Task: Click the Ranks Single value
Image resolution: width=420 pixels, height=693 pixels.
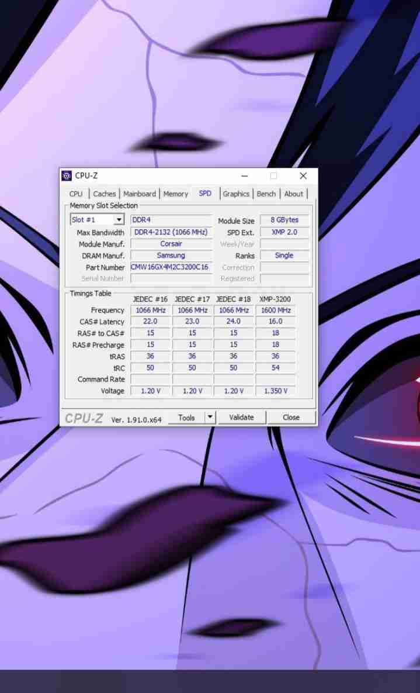Action: pos(284,256)
